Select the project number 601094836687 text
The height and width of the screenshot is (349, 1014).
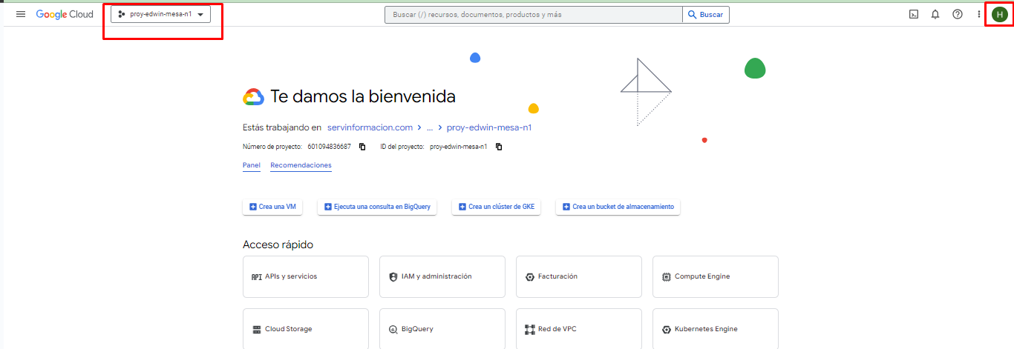coord(329,147)
